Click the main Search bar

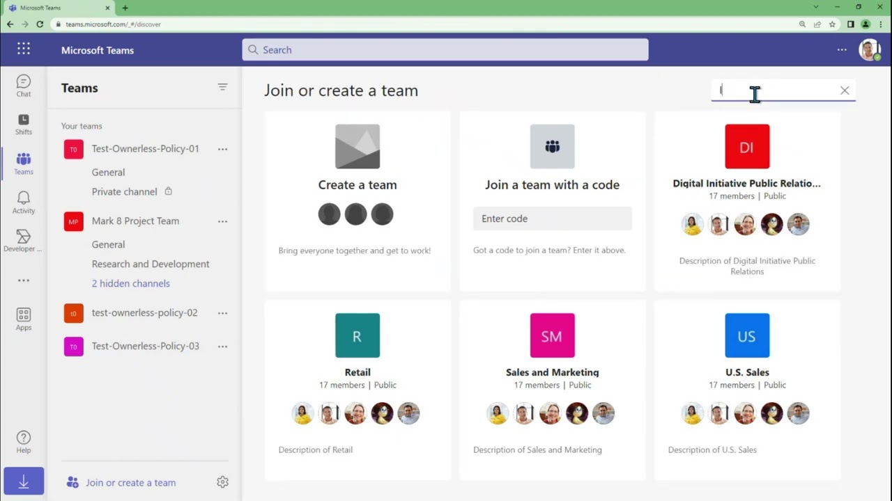tap(445, 49)
